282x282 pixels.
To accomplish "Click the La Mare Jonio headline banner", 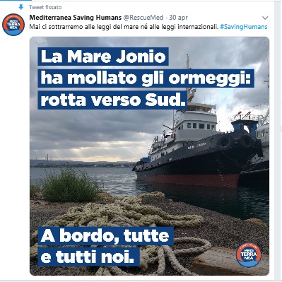I will tap(103, 57).
